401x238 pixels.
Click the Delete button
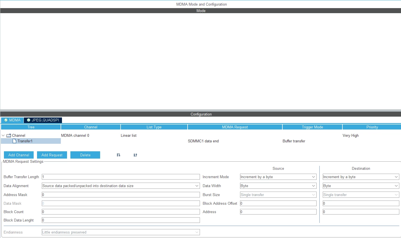click(x=85, y=155)
